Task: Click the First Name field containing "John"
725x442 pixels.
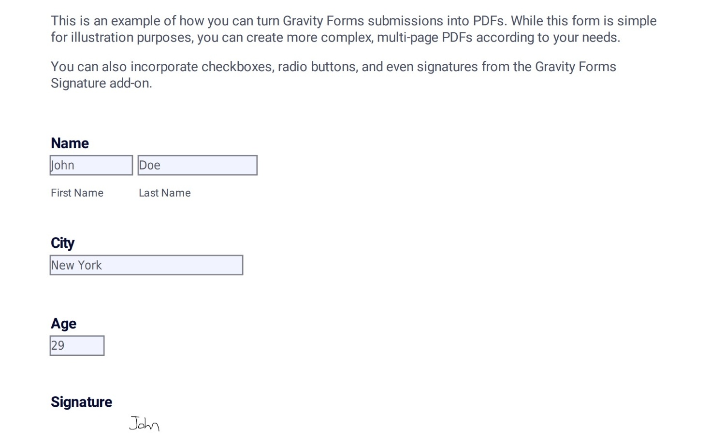Action: click(x=91, y=165)
